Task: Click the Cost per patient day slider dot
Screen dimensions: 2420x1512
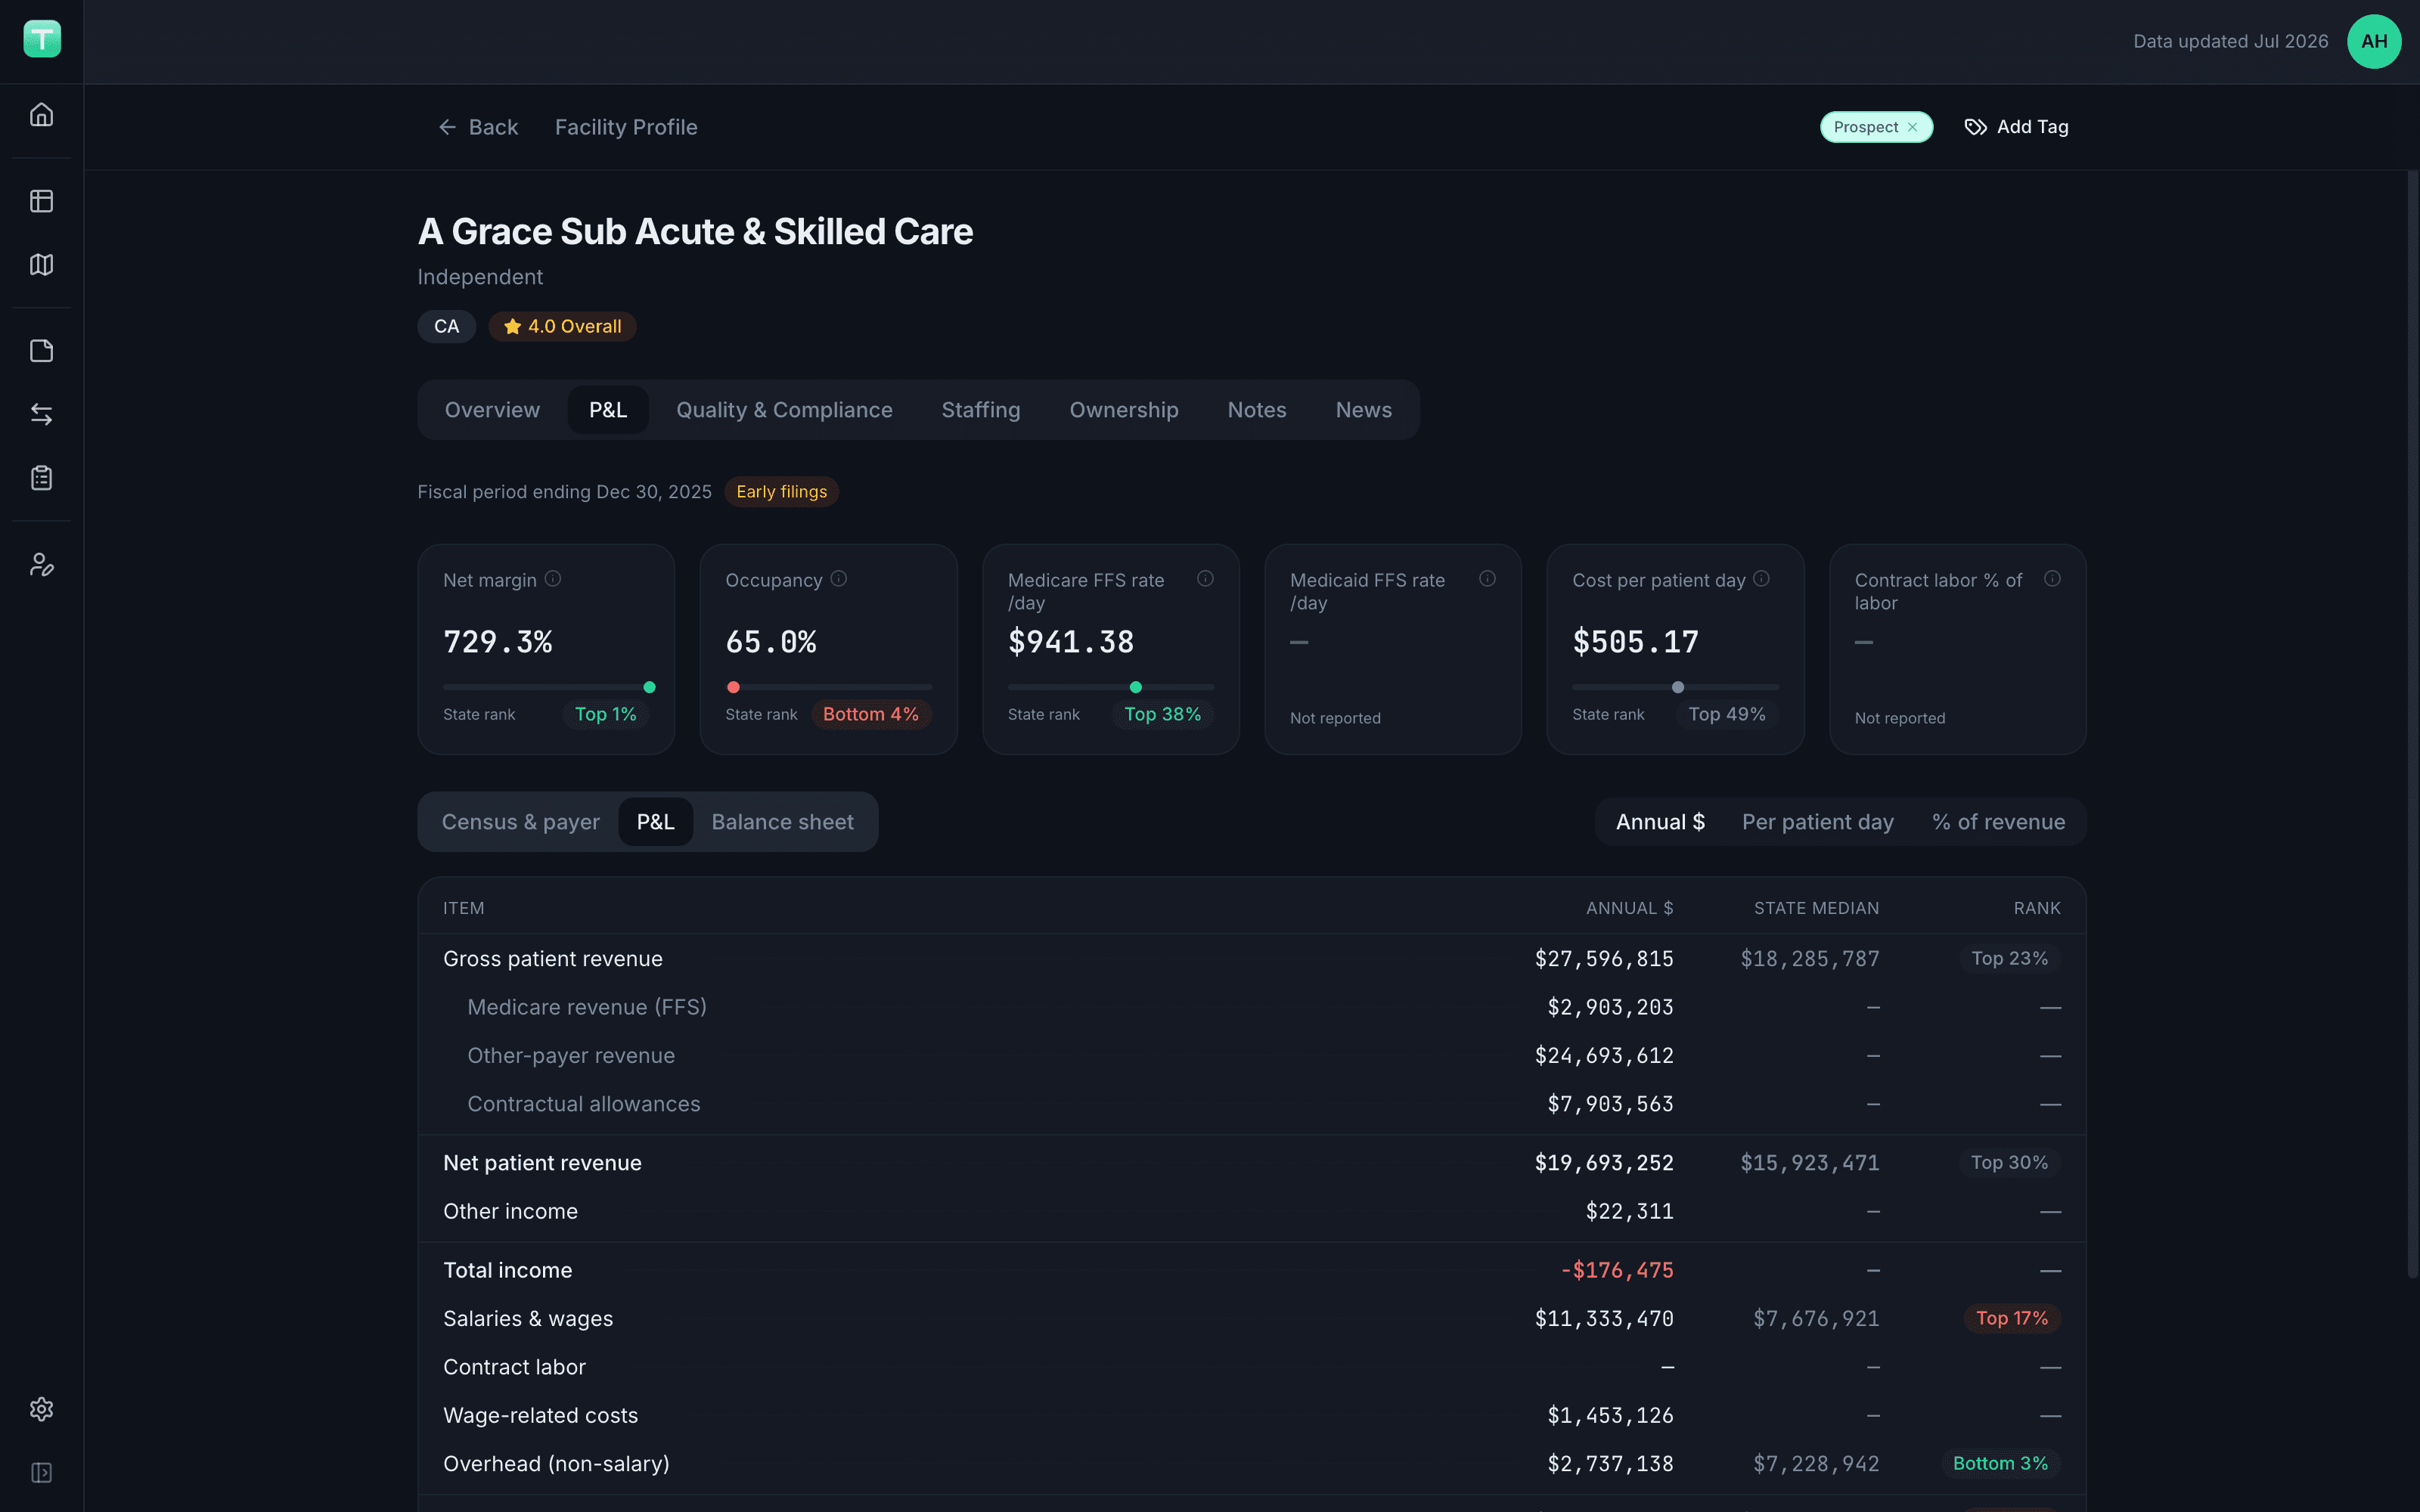Action: coord(1678,687)
